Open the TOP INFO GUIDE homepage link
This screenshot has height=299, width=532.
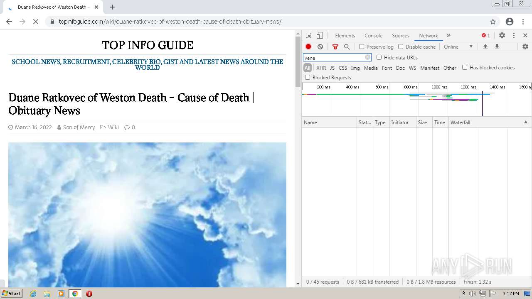148,45
